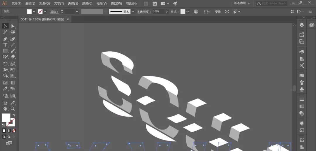This screenshot has width=316, height=151.
Task: Select the Type tool
Action: tap(5, 45)
